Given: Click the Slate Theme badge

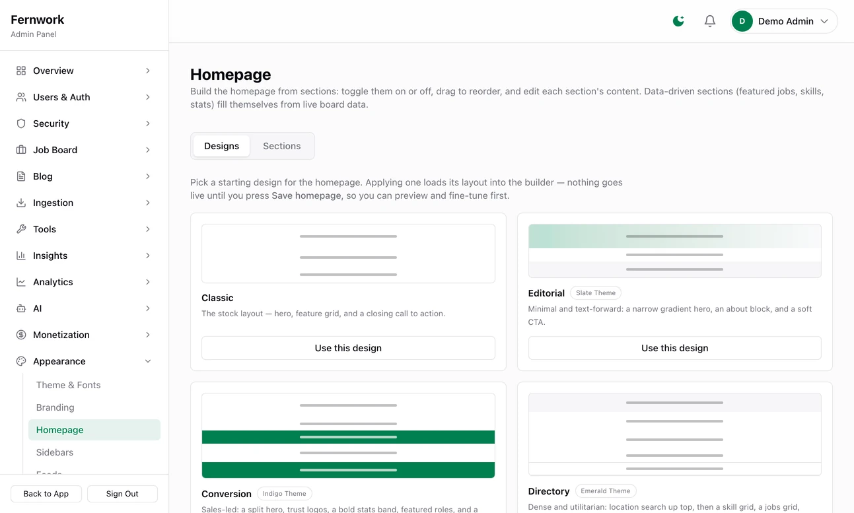Looking at the screenshot, I should pyautogui.click(x=596, y=293).
